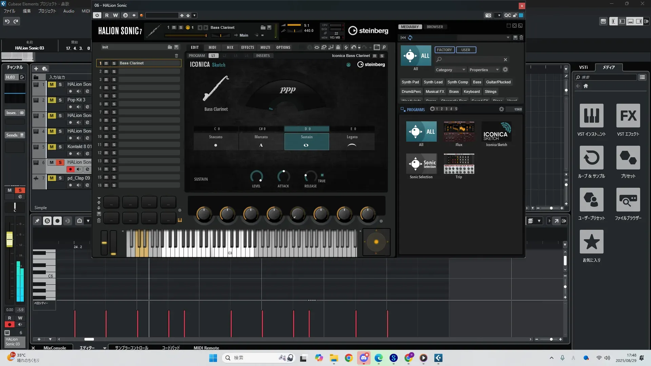Toggle the plugin power activate button
This screenshot has width=651, height=366.
pyautogui.click(x=97, y=15)
